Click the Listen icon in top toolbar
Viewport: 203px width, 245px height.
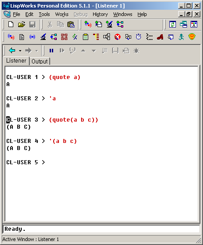[88, 24]
